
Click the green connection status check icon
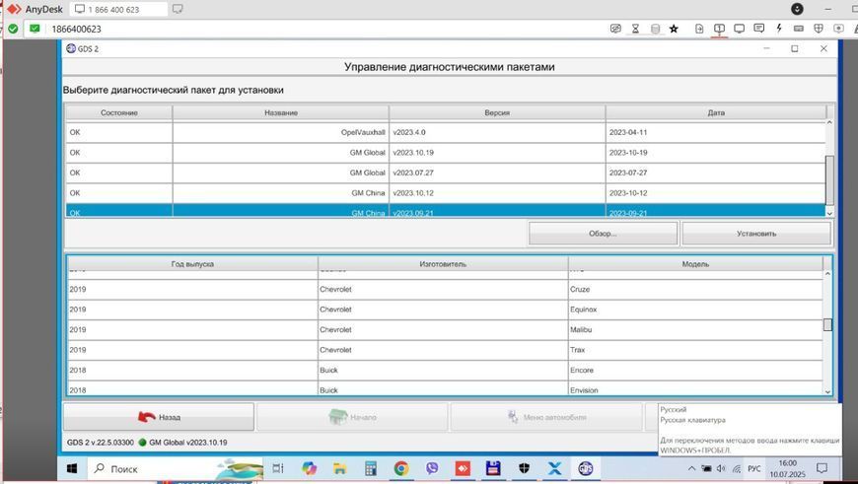(x=13, y=29)
